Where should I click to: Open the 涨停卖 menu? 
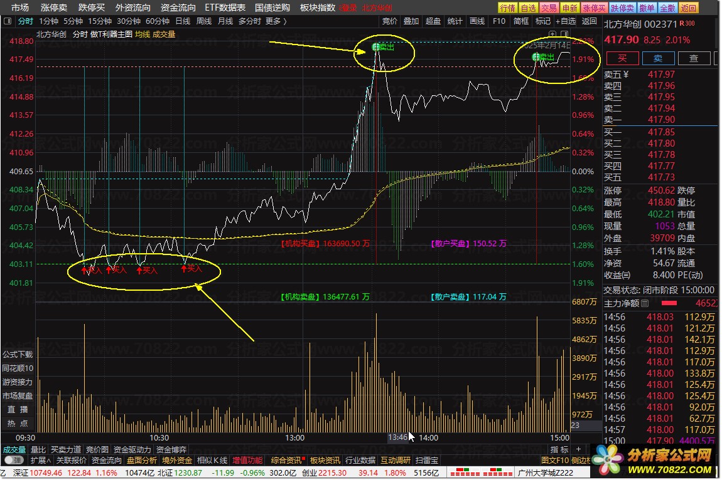coord(54,8)
